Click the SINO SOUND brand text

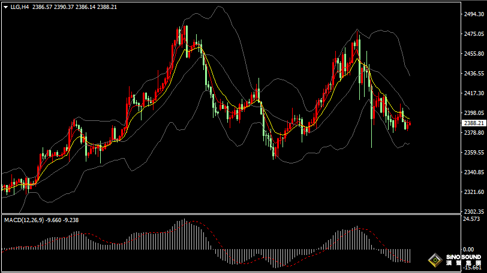pyautogui.click(x=464, y=257)
